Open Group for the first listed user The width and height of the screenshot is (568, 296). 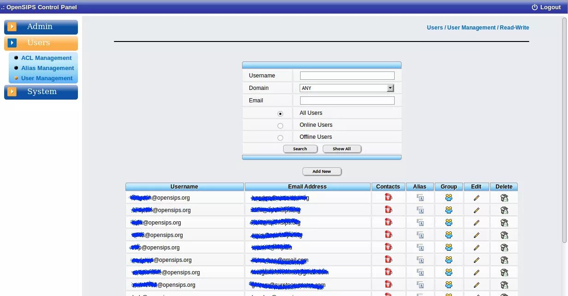[449, 198]
